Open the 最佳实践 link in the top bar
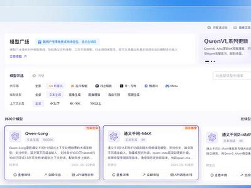This screenshot has height=188, width=251. [242, 28]
